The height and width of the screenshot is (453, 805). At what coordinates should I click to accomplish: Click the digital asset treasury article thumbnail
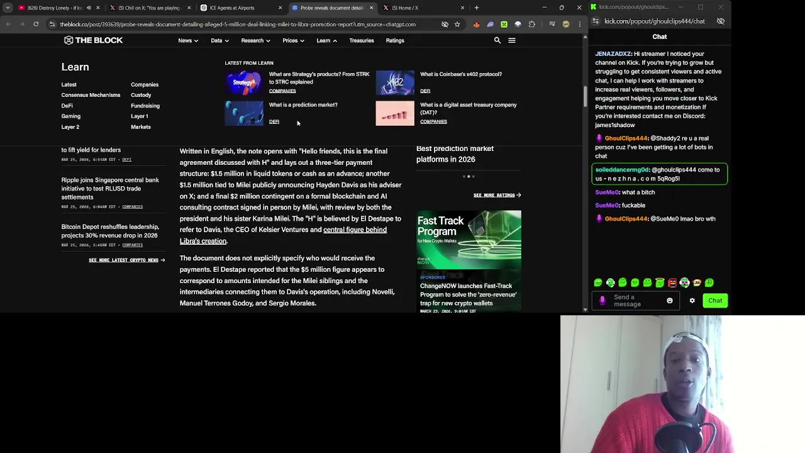pyautogui.click(x=395, y=114)
